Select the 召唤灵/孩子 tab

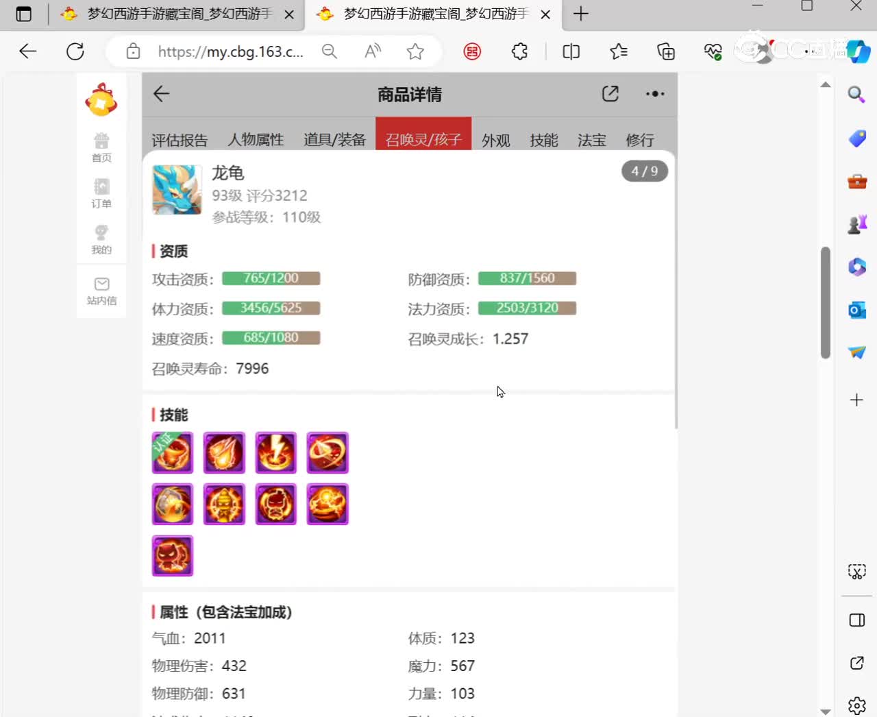coord(423,135)
